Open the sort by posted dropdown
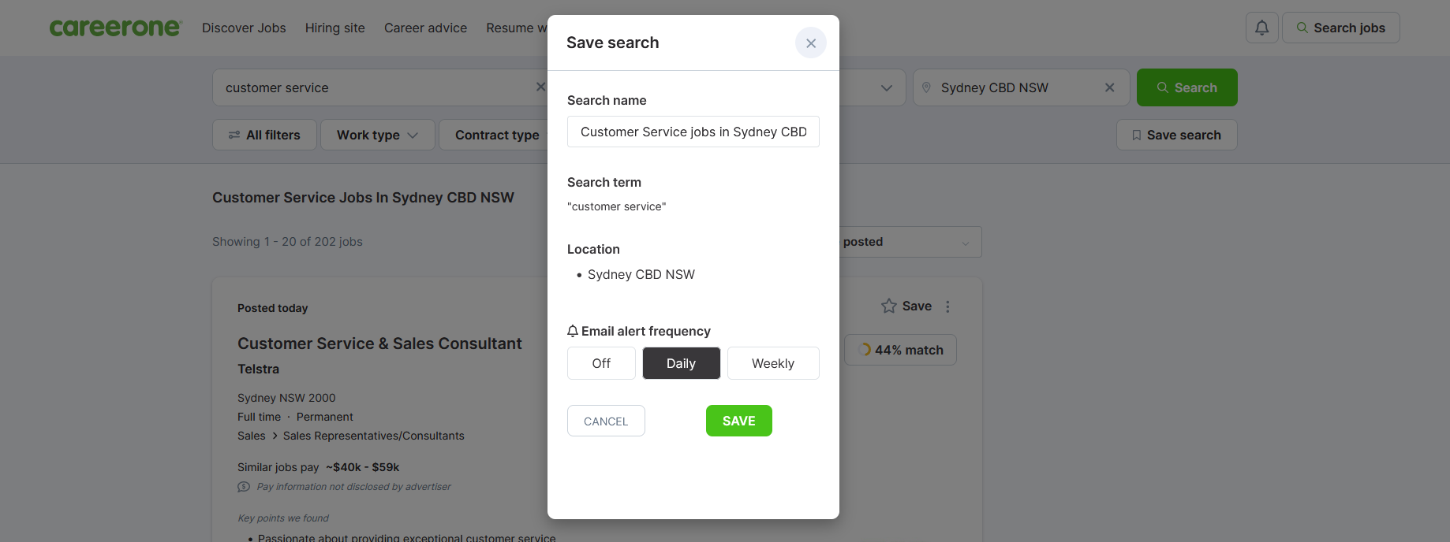 click(910, 242)
